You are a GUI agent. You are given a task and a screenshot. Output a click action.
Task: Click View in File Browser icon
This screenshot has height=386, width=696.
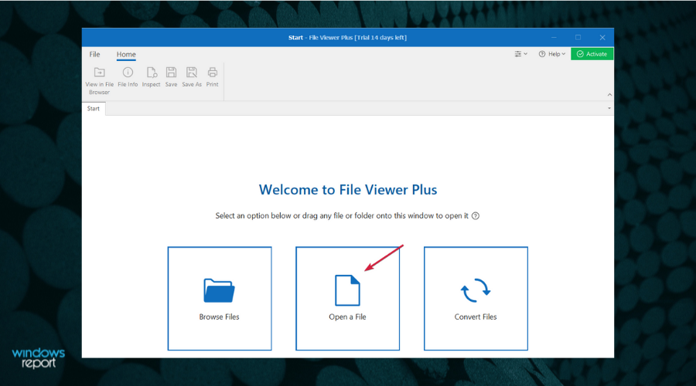100,73
